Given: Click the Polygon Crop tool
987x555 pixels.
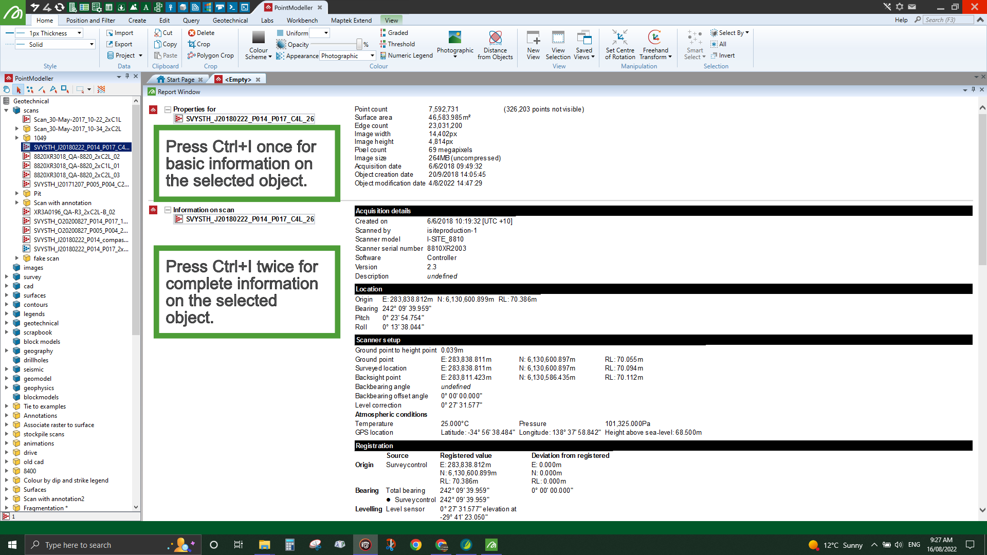Looking at the screenshot, I should (210, 55).
